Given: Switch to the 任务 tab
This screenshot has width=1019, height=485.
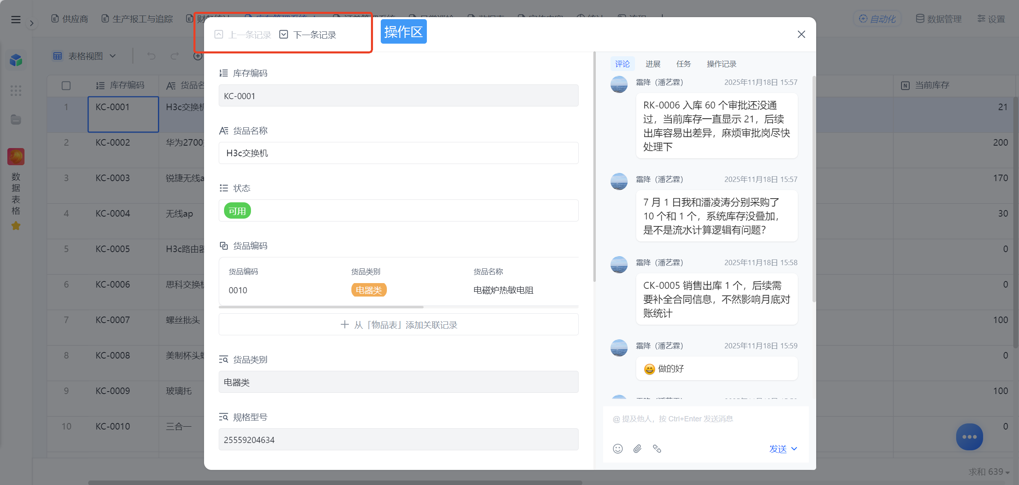Looking at the screenshot, I should click(684, 64).
